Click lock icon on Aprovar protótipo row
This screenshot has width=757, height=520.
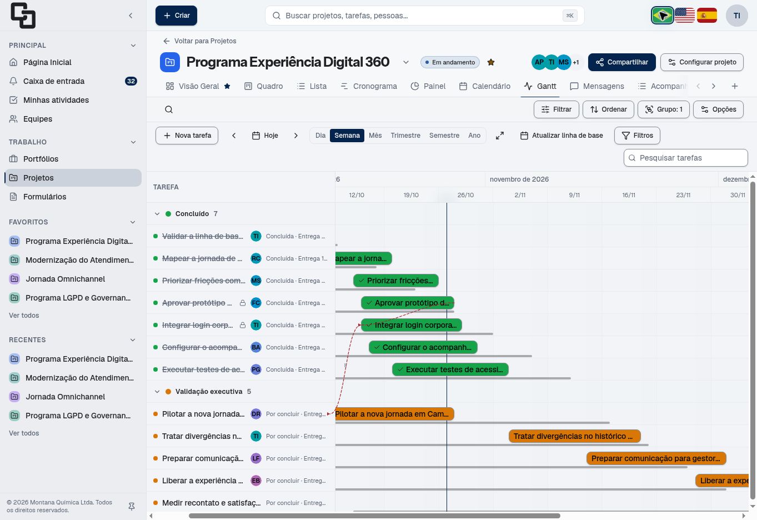[243, 303]
